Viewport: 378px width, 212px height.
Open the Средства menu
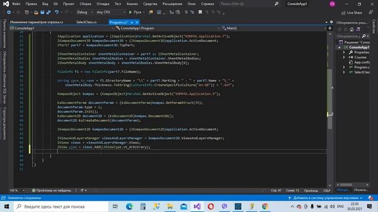point(150,4)
